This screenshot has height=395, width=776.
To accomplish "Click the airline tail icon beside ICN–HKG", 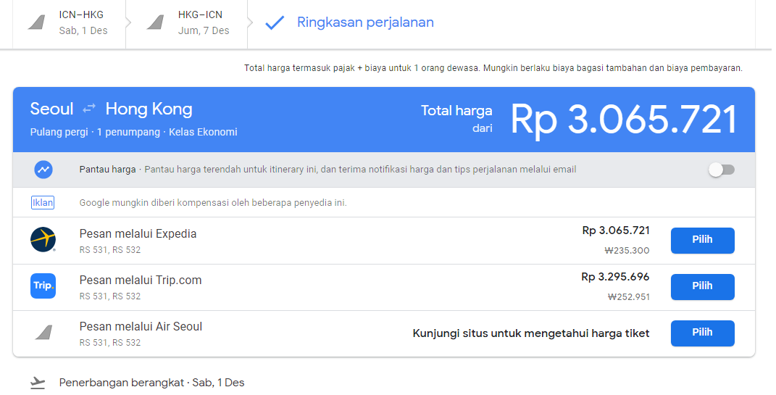I will [x=37, y=22].
